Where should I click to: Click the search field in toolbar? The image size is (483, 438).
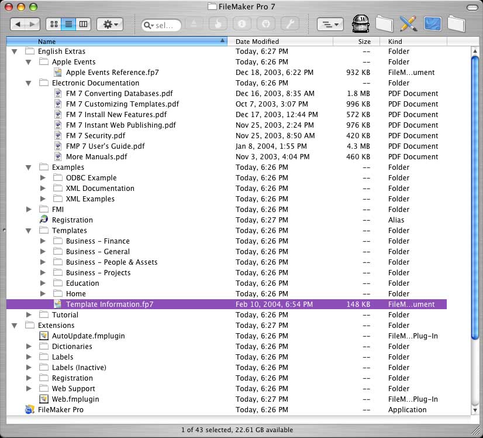click(x=161, y=25)
